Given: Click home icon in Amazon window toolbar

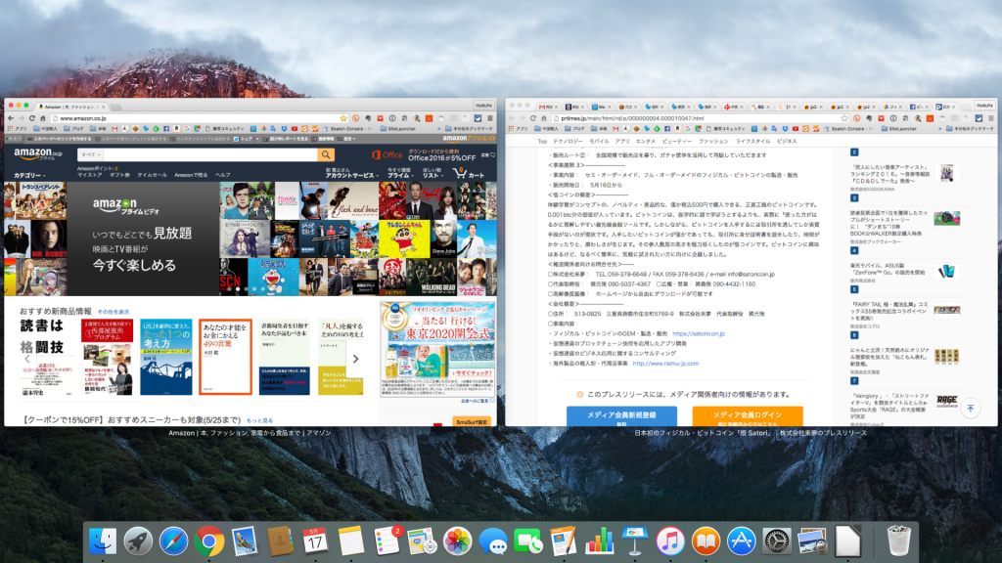Looking at the screenshot, I should [x=43, y=118].
